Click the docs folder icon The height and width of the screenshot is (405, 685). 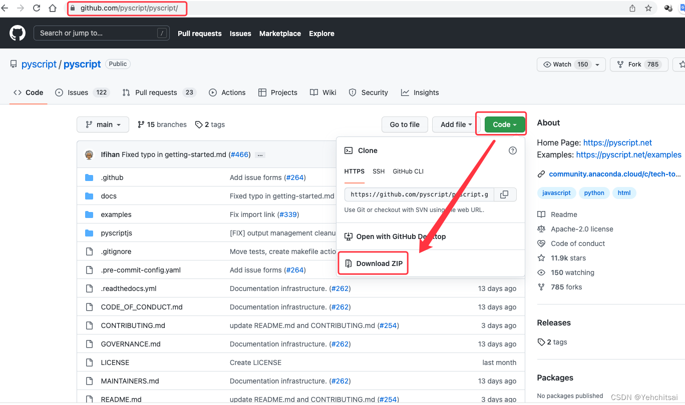[89, 196]
